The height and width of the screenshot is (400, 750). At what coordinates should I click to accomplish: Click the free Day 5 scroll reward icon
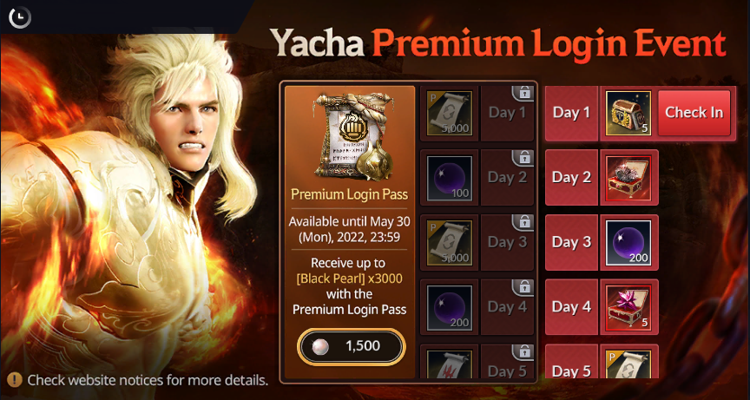628,364
